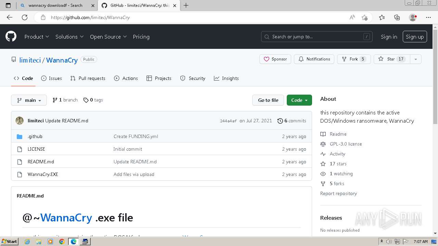Open a new browser tab with plus

(x=186, y=5)
